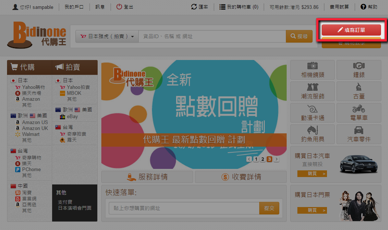Click the sampable user profile icon
The image size is (388, 230).
click(x=15, y=7)
